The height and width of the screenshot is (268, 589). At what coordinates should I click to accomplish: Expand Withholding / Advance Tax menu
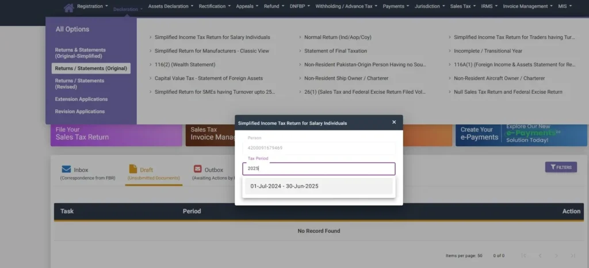click(x=347, y=6)
